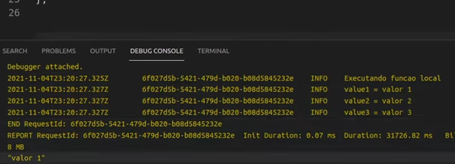Select the DEBUG CONSOLE tab
The height and width of the screenshot is (164, 455).
tap(157, 51)
